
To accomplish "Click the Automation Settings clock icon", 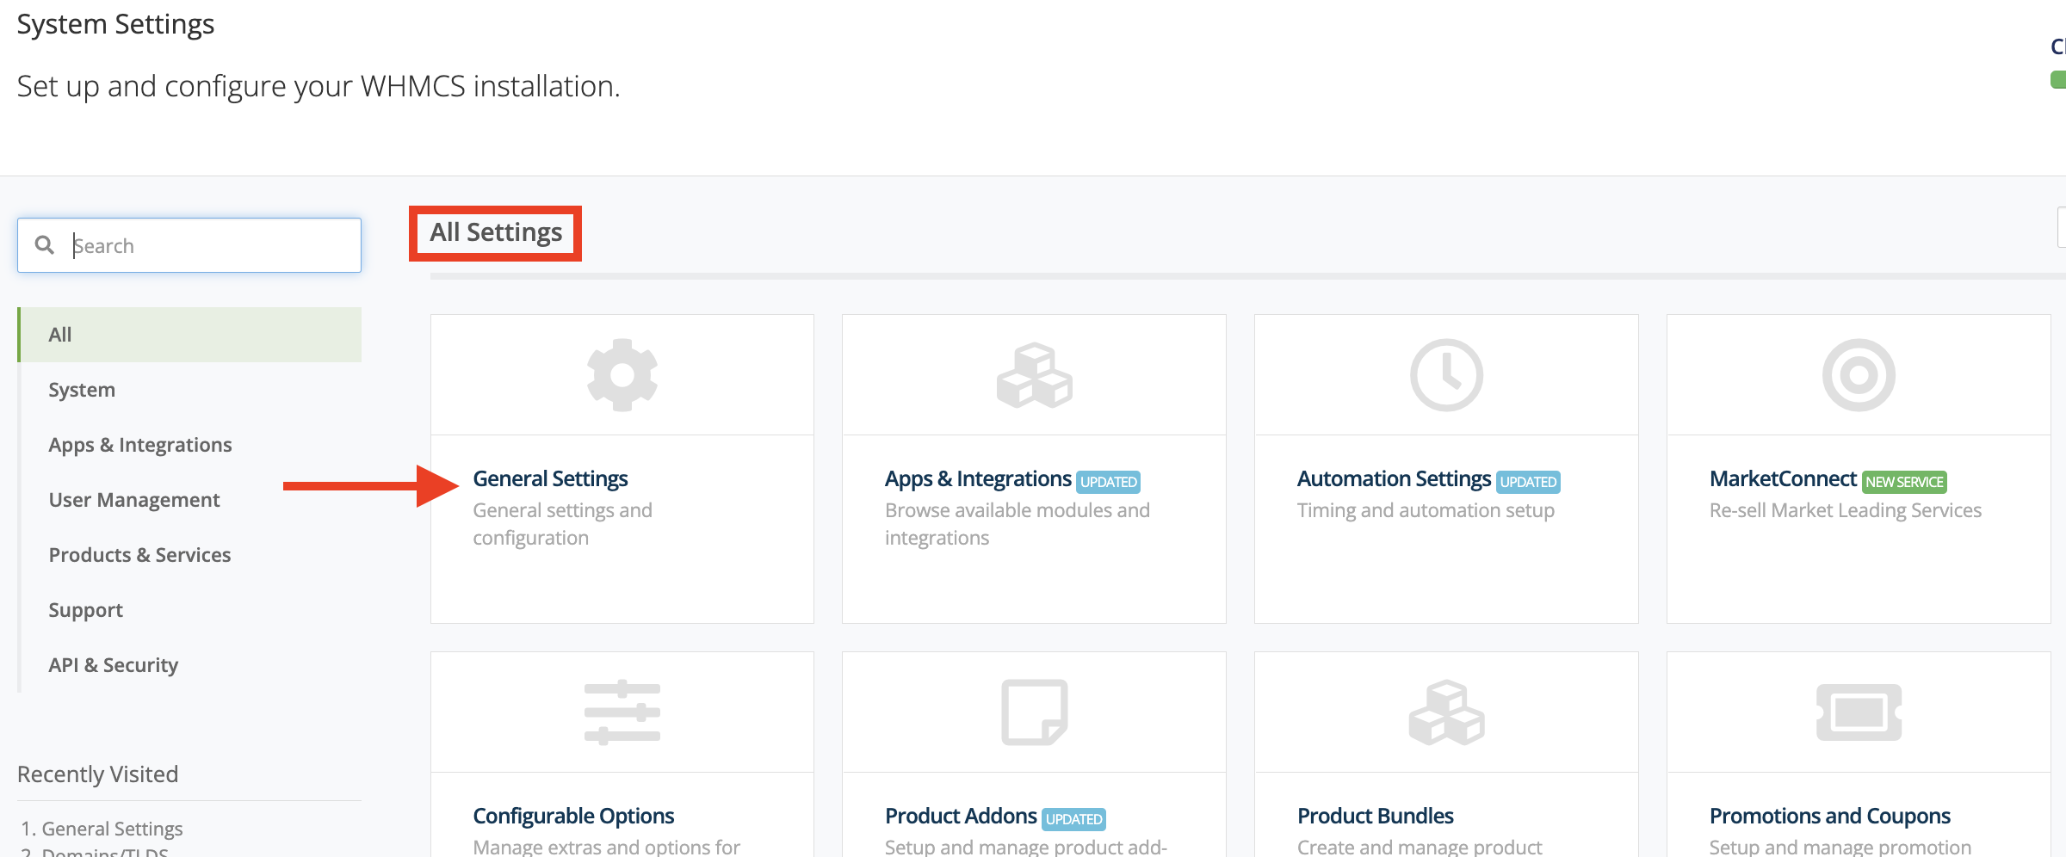I will (1446, 375).
